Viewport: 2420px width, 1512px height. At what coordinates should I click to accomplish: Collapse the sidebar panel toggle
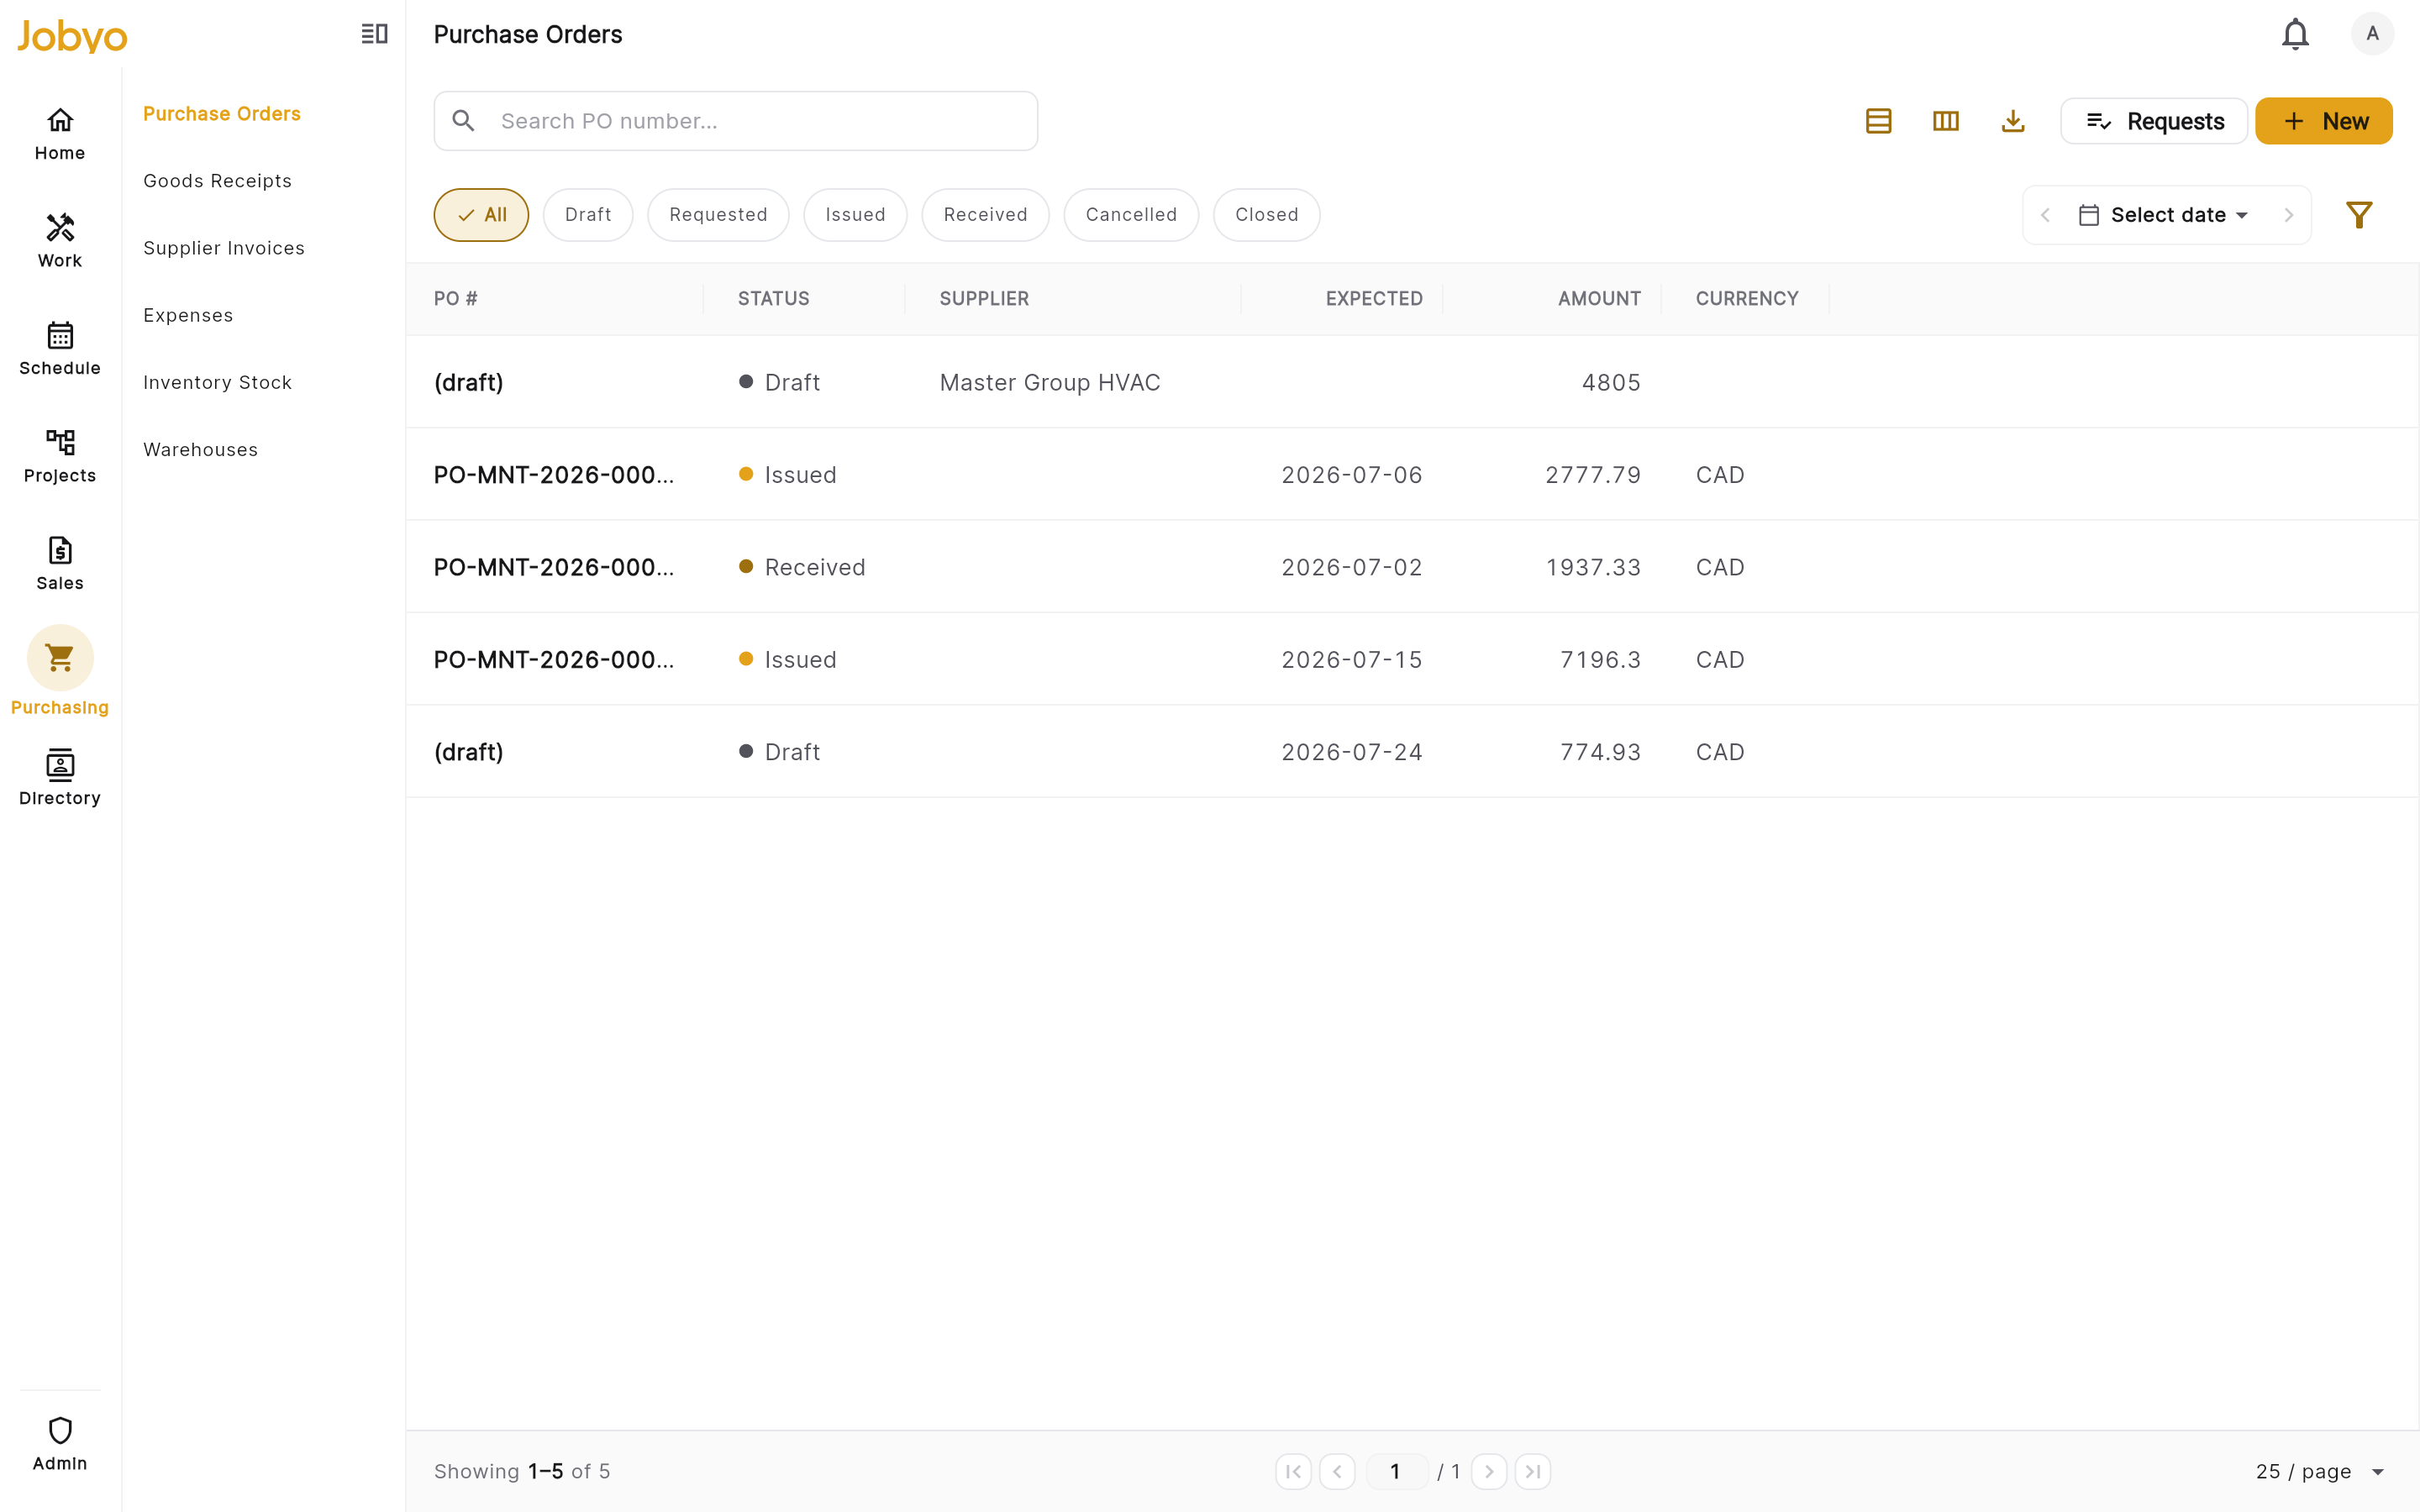pos(374,34)
